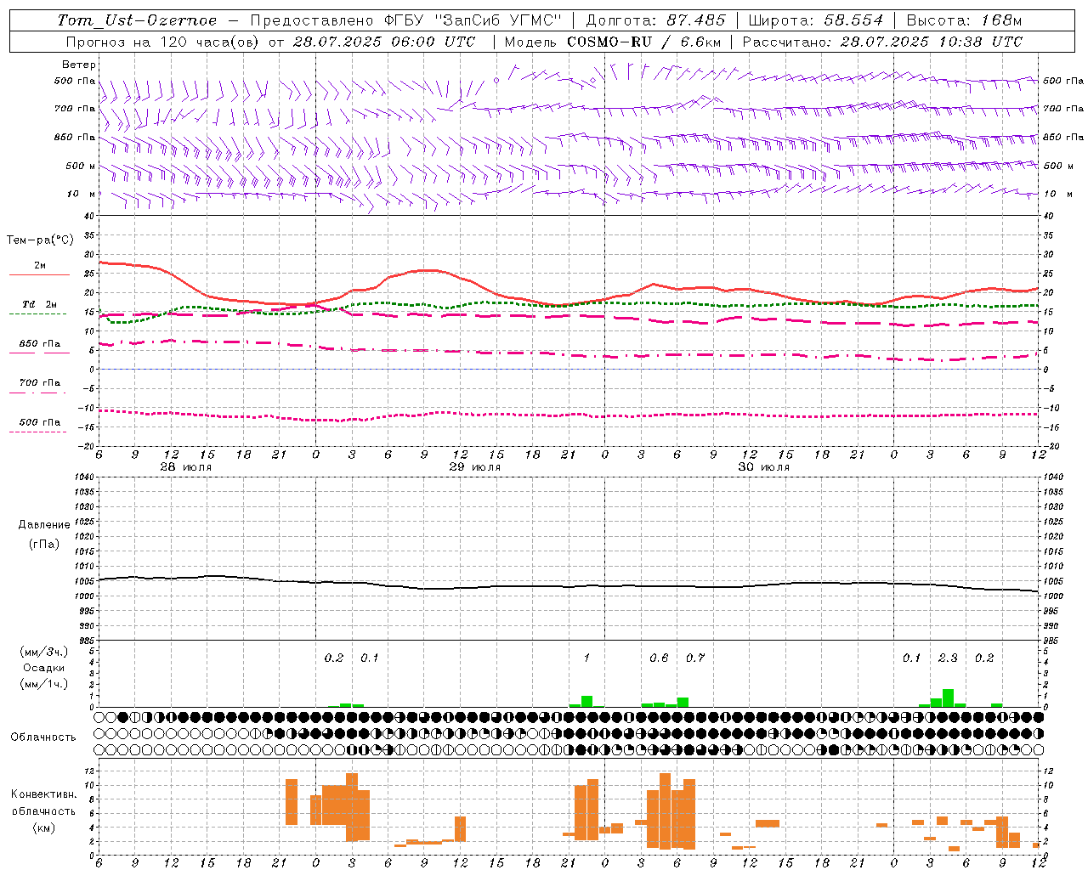1088x870 pixels.
Task: Click the precipitation value '2.3'
Action: (x=948, y=658)
